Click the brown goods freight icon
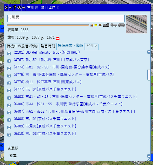 (100, 25)
